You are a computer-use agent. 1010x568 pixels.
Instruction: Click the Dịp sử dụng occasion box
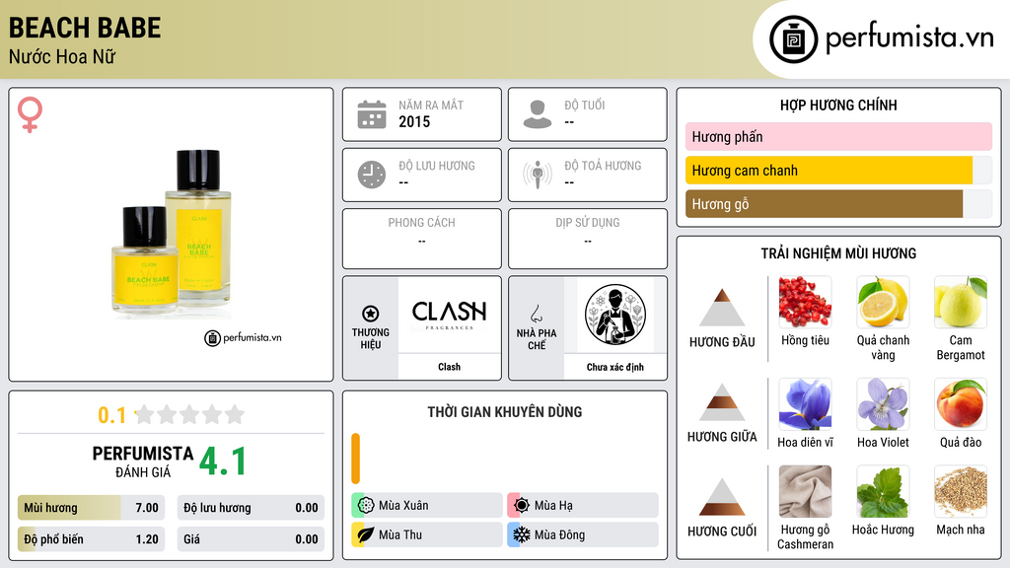pos(588,239)
